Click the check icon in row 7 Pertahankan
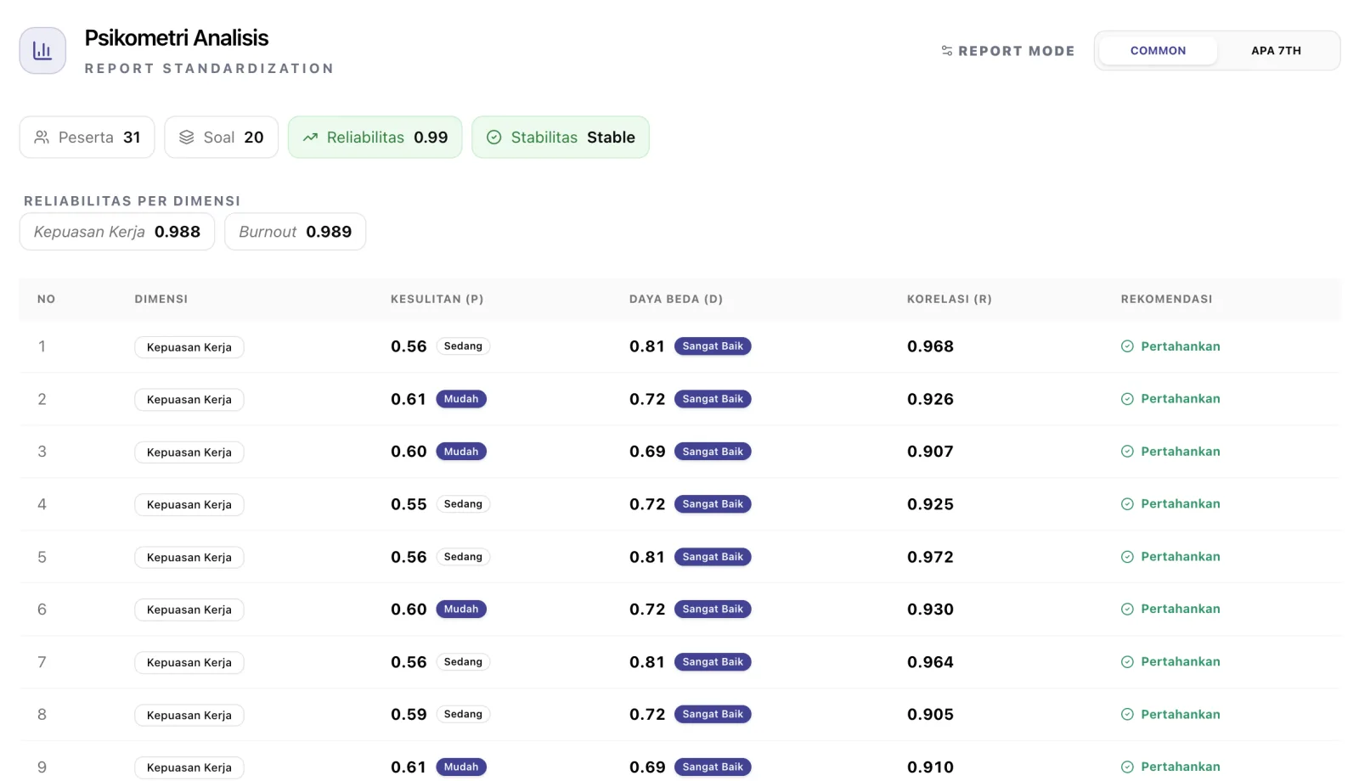The width and height of the screenshot is (1359, 781). 1127,662
